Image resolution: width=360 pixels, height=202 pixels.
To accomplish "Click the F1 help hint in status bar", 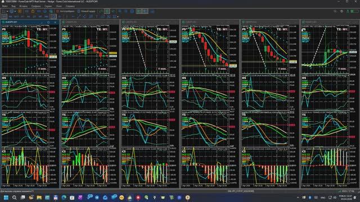I will [x=17, y=191].
